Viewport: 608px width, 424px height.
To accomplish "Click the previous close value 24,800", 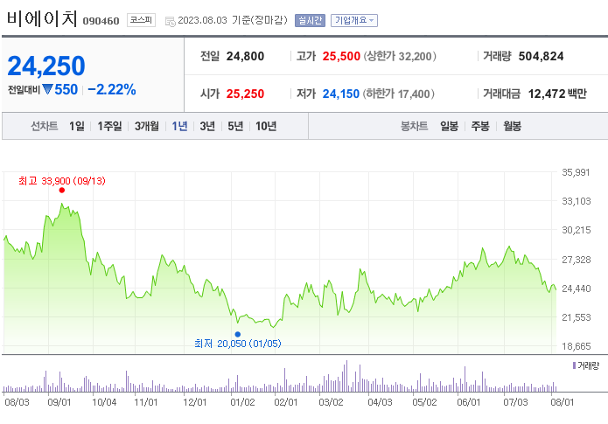I will [245, 56].
